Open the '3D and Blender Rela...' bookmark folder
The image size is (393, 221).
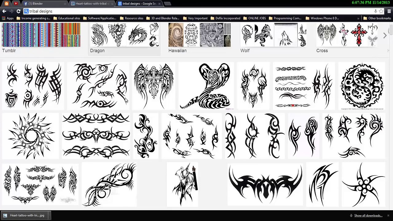162,18
